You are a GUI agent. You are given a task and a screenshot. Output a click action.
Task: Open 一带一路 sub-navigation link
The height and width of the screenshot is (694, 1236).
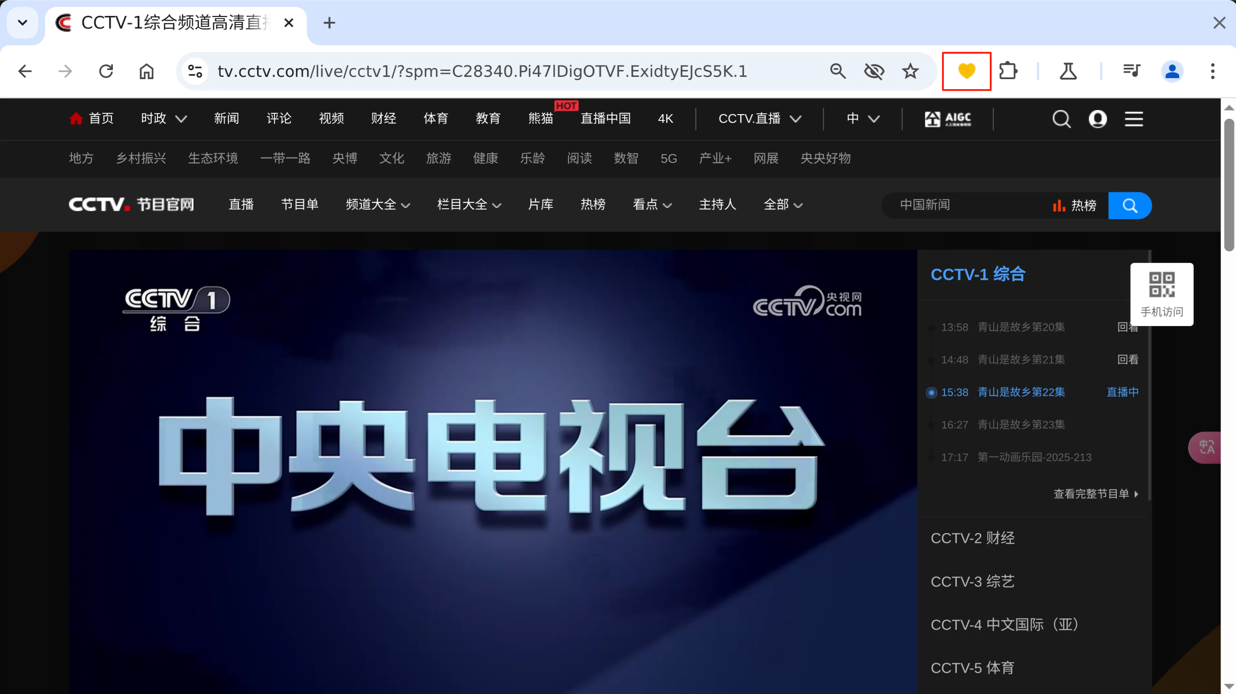point(285,158)
